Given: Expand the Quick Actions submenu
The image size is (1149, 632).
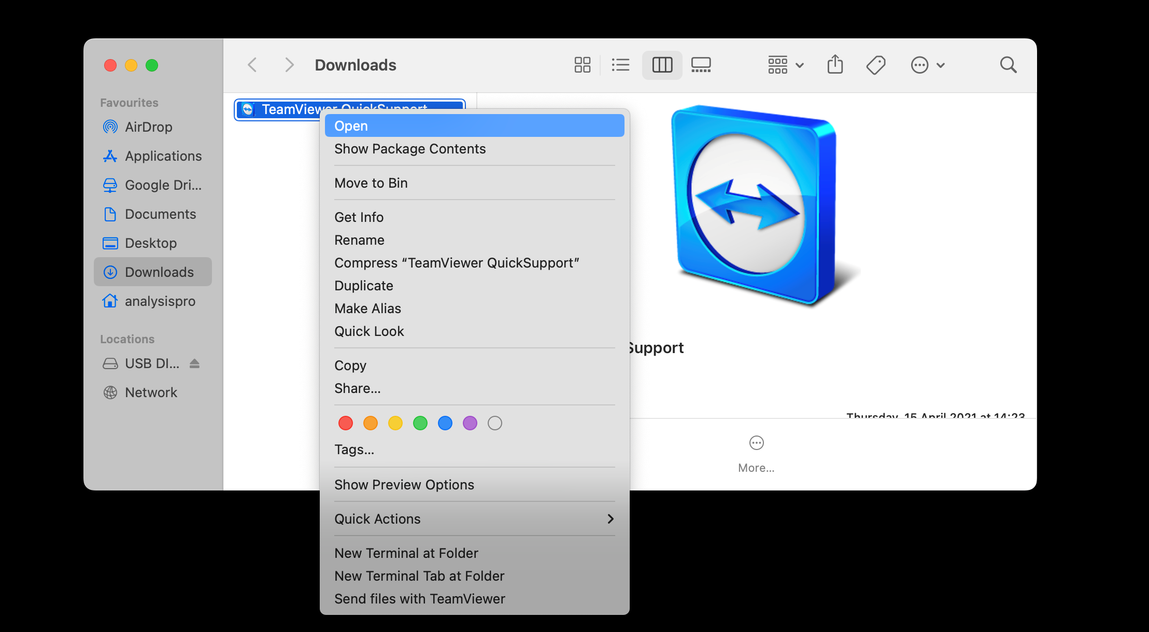Looking at the screenshot, I should pyautogui.click(x=474, y=519).
